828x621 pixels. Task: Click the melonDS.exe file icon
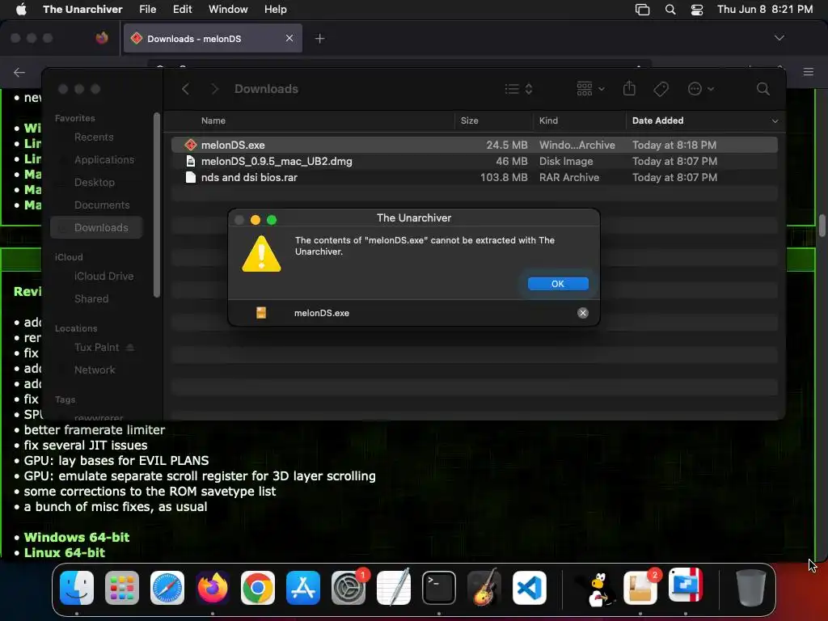point(191,145)
